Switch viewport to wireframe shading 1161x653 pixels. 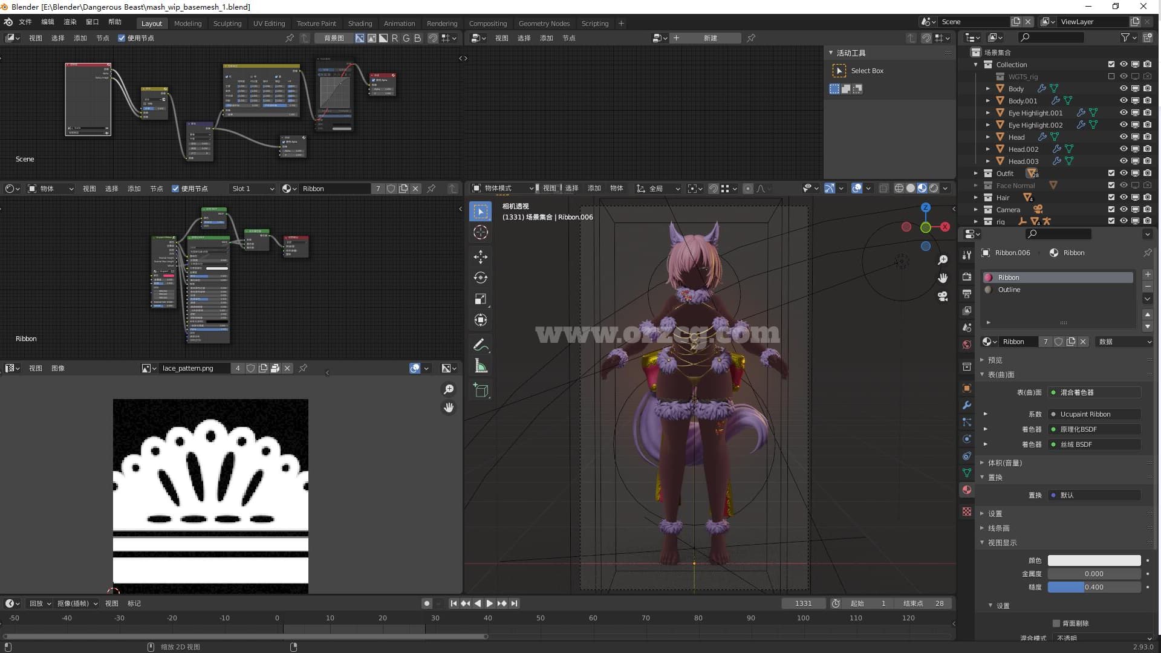pyautogui.click(x=899, y=189)
